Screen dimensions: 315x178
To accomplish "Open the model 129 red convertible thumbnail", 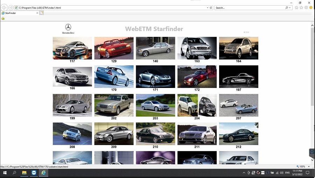I will point(114,48).
